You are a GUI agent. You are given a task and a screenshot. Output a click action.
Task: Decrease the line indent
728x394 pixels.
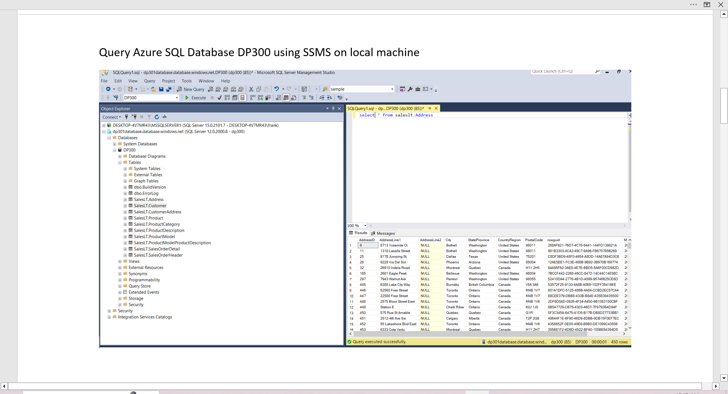click(322, 97)
